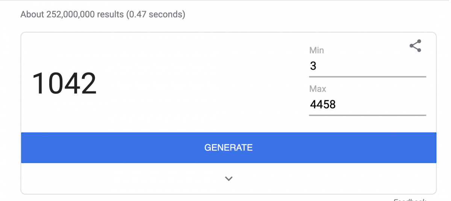Expand the card using the down chevron

(229, 179)
